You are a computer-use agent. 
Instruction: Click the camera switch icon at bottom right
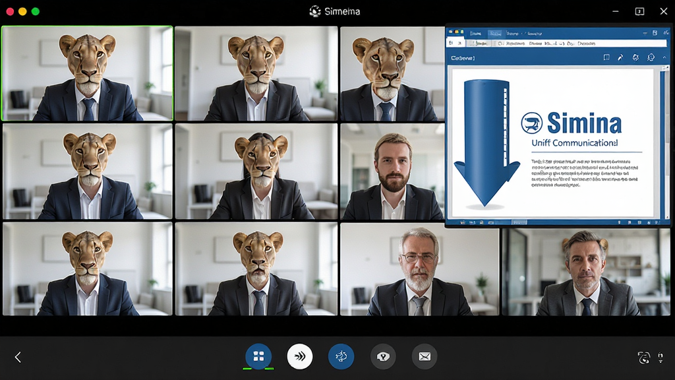click(643, 357)
